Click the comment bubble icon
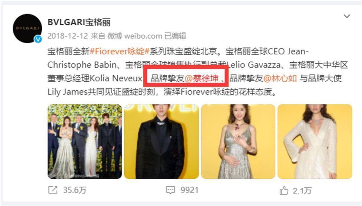This screenshot has height=206, width=362. click(170, 190)
